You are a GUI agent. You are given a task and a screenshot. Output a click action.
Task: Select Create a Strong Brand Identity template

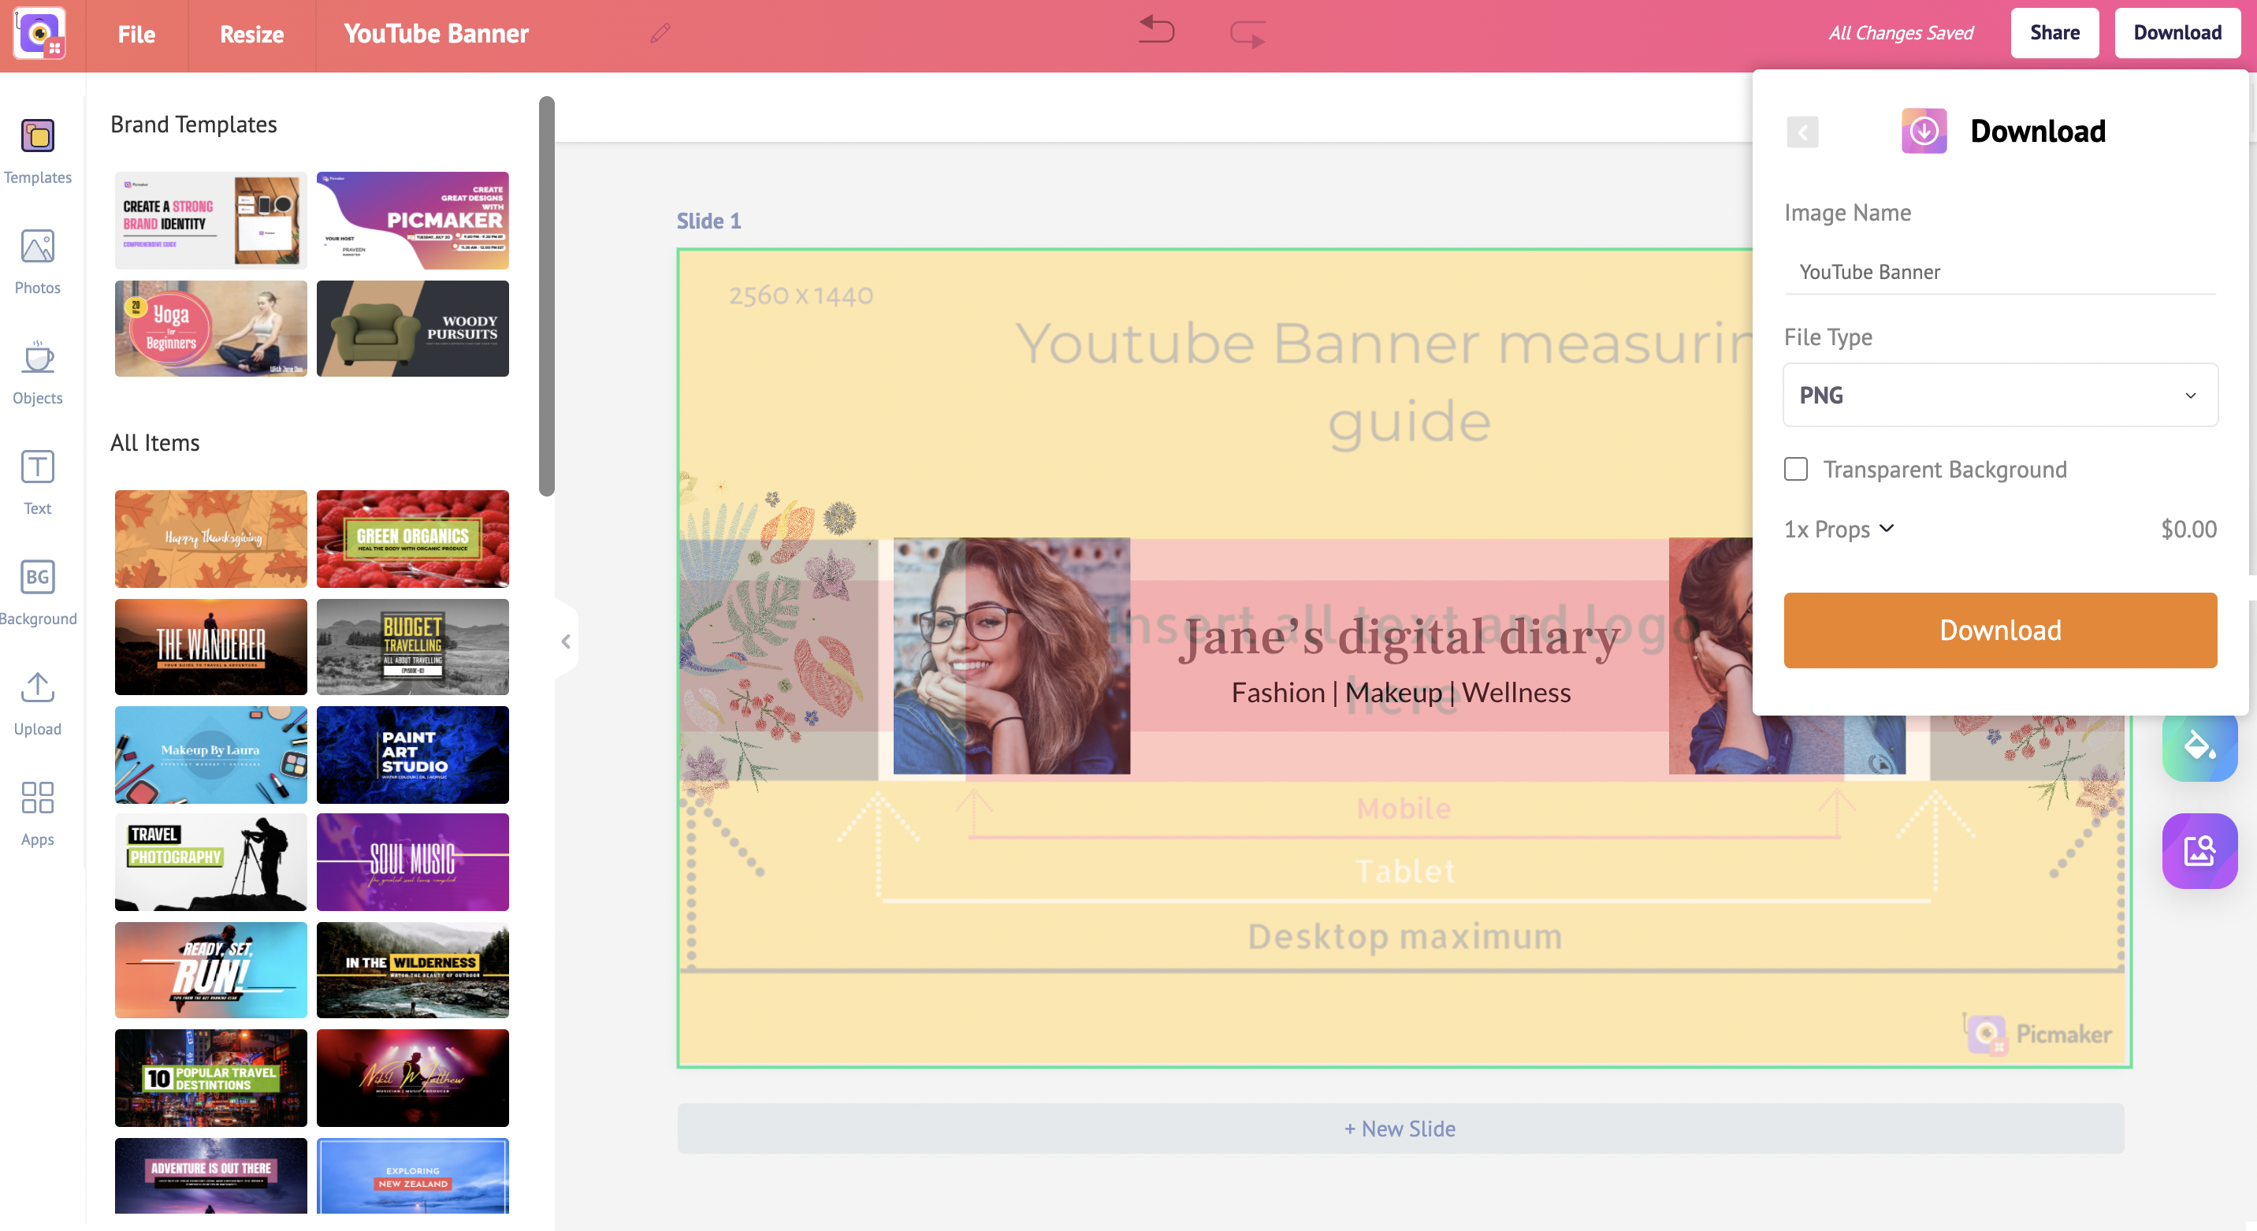[211, 220]
